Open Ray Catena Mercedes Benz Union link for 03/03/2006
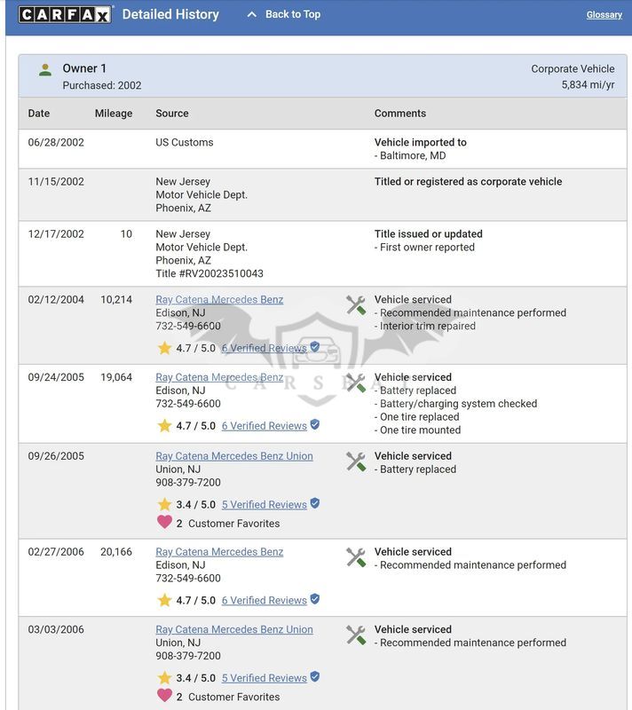Screen dimensions: 632x710 [x=234, y=629]
